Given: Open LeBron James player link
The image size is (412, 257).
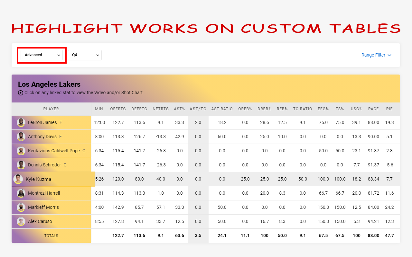Looking at the screenshot, I should click(x=42, y=122).
